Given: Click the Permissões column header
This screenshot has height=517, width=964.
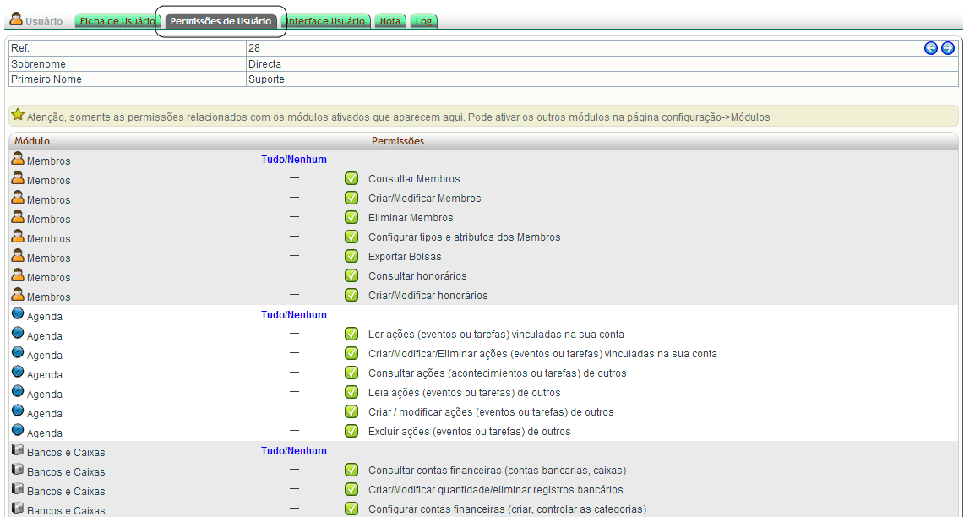Looking at the screenshot, I should [x=398, y=141].
